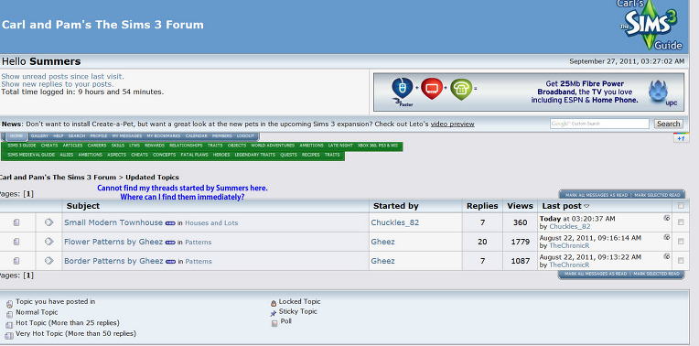
Task: Click message icon in Small Modern Townhouse row
Action: 49,222
